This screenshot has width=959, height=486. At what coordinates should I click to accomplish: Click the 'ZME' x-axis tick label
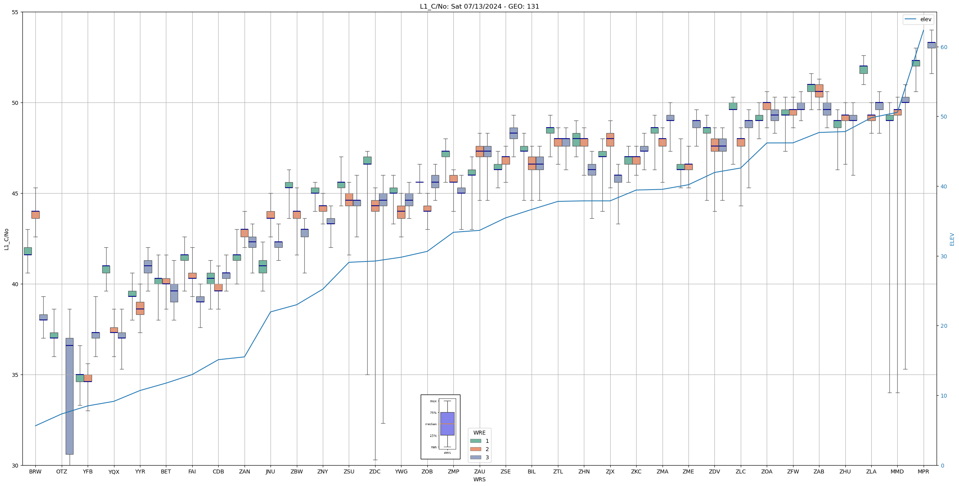point(688,471)
